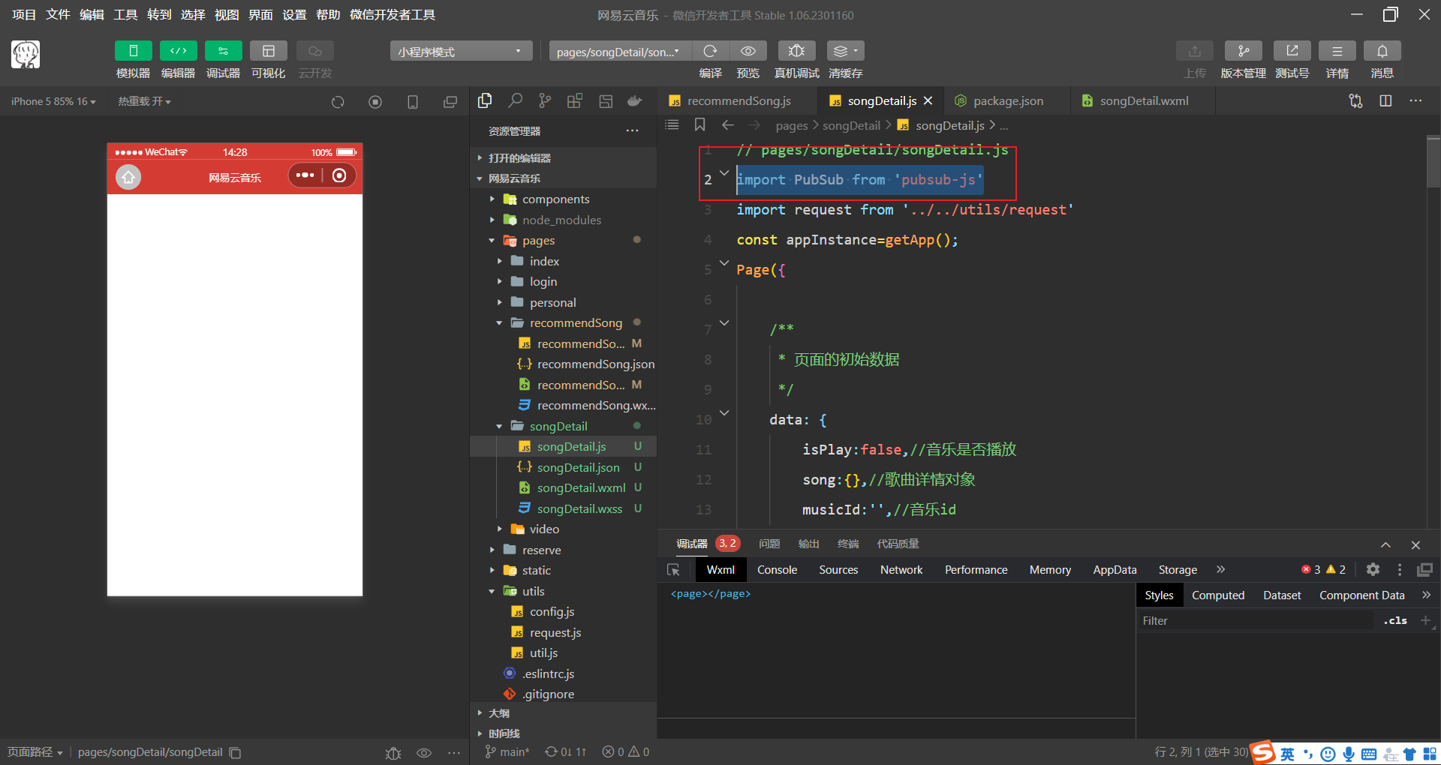Screen dimensions: 1441x765
Task: Toggle the editor panel button
Action: coord(178,51)
